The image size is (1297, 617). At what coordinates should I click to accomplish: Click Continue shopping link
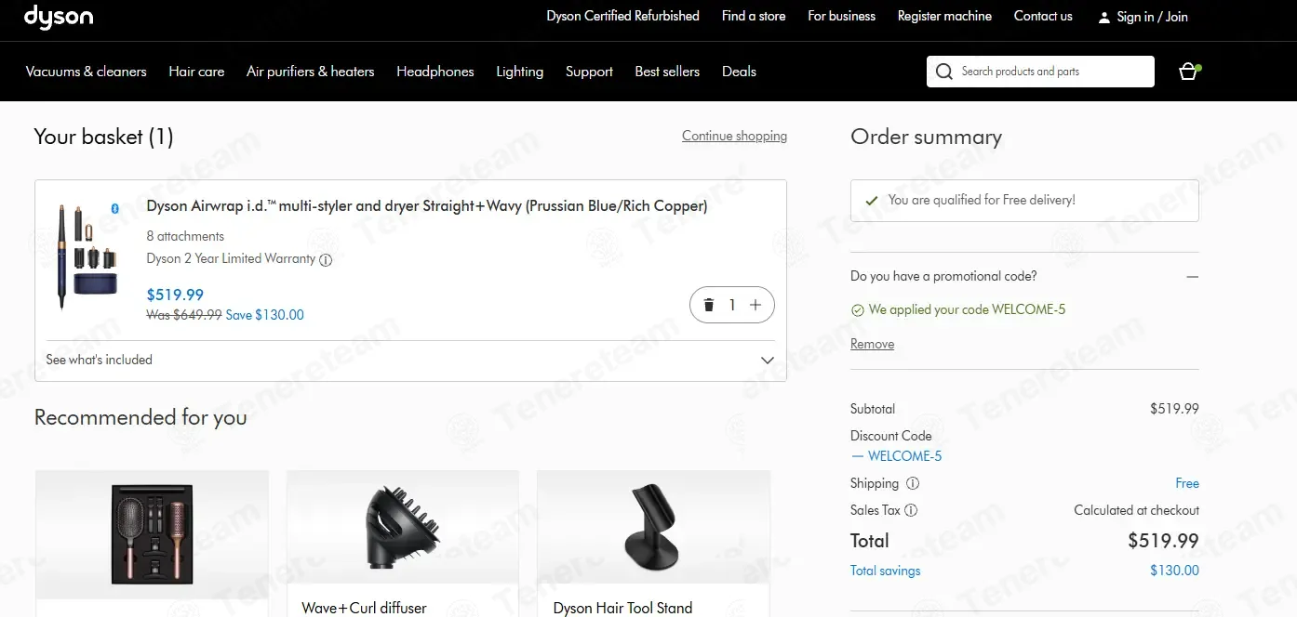(734, 137)
